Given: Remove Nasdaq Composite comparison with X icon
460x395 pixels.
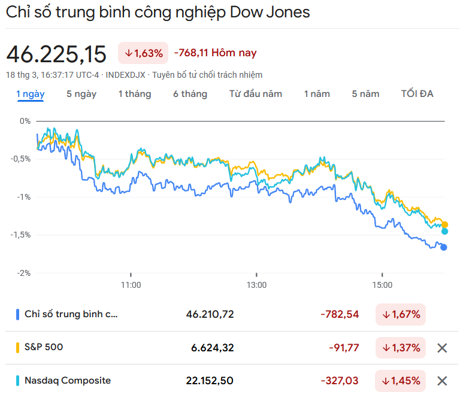Looking at the screenshot, I should click(x=442, y=381).
